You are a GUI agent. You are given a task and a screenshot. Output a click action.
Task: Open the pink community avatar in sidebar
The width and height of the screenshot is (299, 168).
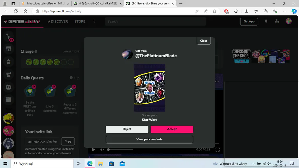(x=8, y=131)
